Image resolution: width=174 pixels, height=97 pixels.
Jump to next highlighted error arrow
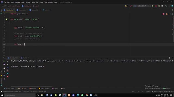[x=173, y=14]
